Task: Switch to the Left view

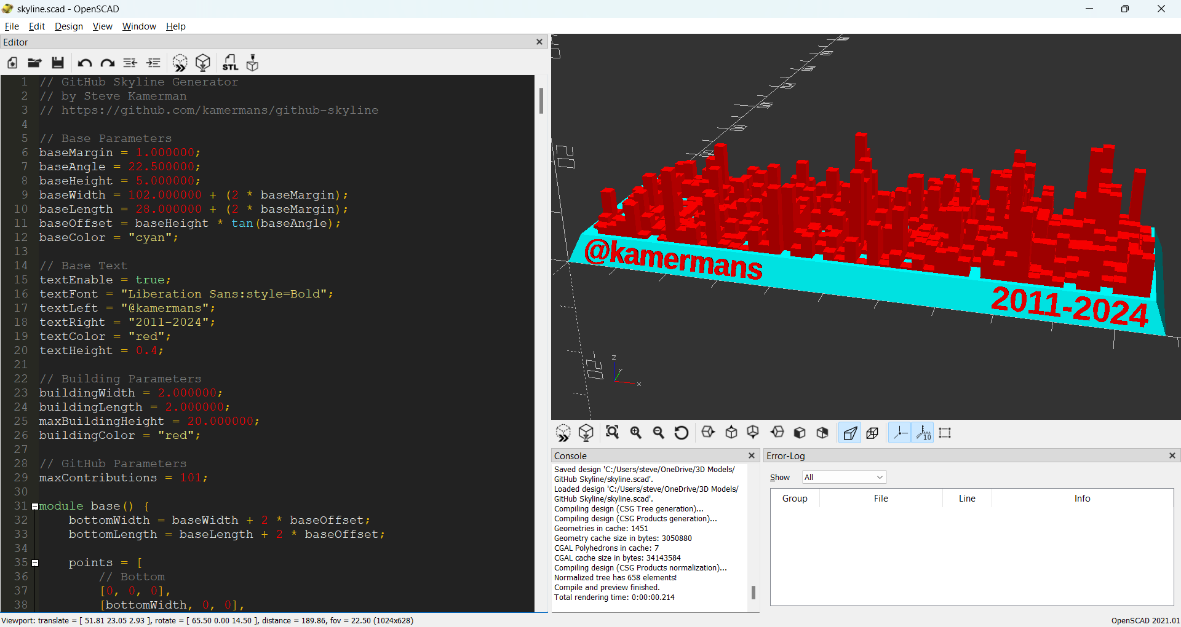Action: [777, 433]
